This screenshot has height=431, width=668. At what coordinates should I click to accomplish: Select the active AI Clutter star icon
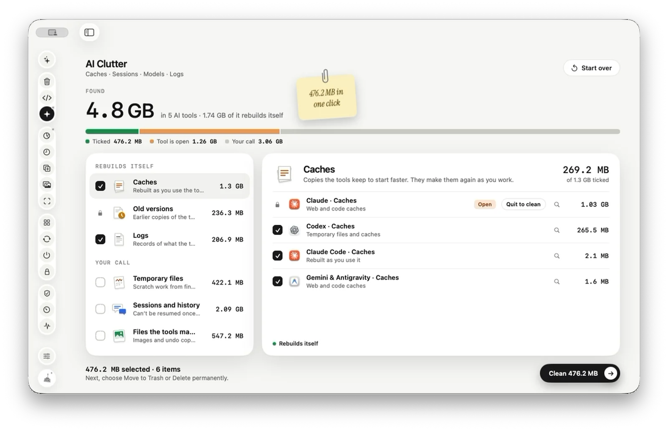(47, 114)
